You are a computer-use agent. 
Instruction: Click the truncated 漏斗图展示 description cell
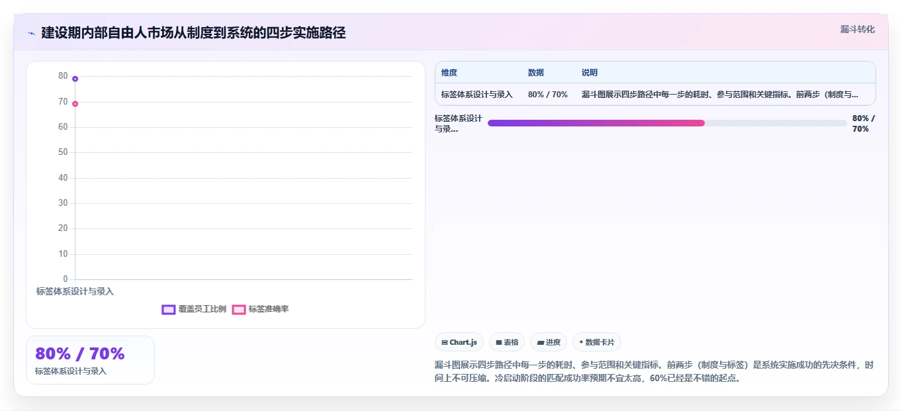pyautogui.click(x=720, y=95)
